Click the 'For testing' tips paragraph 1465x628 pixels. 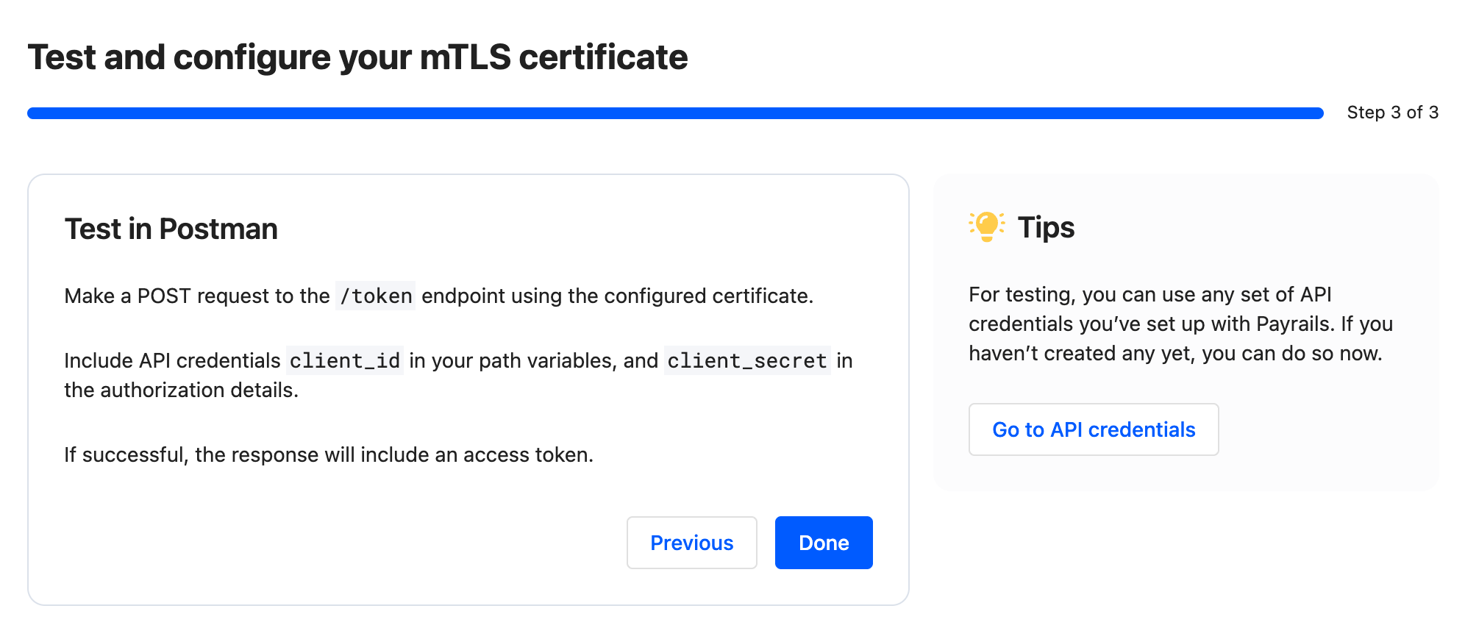[x=1181, y=324]
